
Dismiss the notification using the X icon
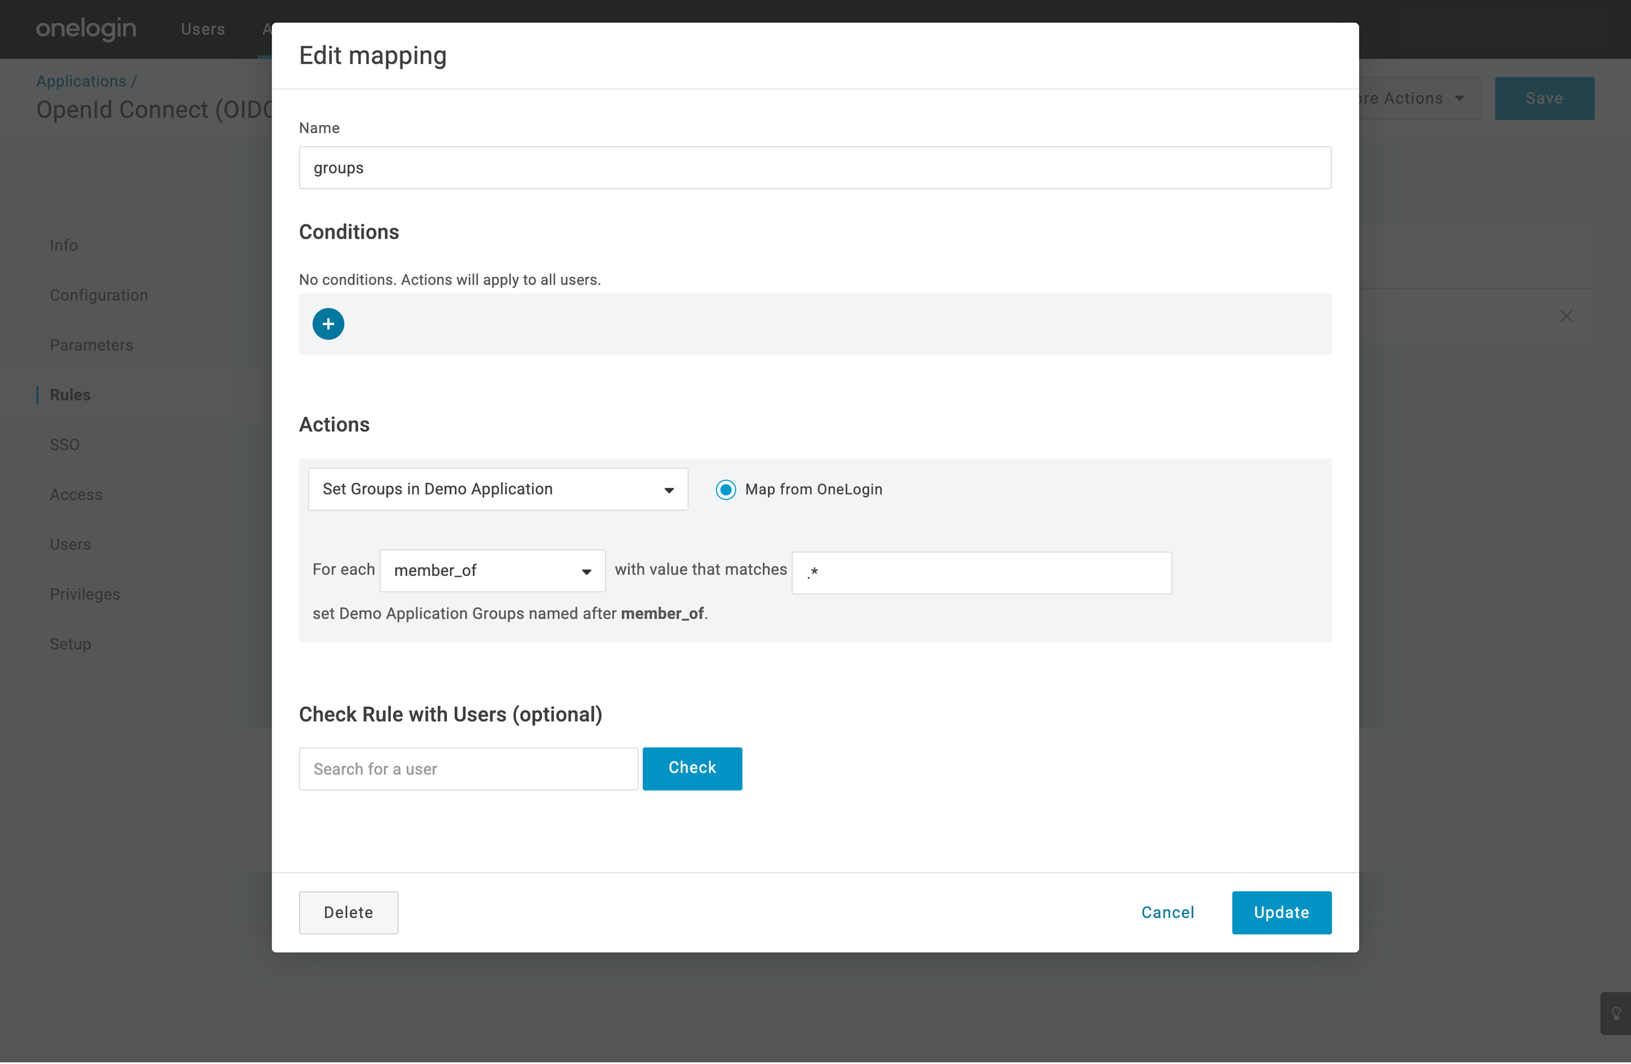coord(1566,316)
